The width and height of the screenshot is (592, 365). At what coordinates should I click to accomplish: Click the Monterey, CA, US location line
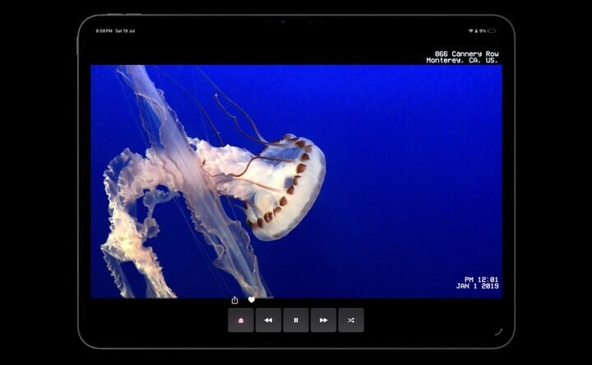(462, 61)
